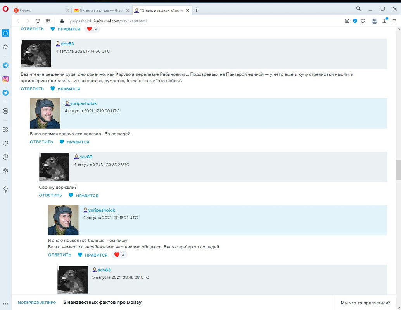
Task: Click ddv83 squirrel avatar at 17:14:50
Action: pyautogui.click(x=36, y=53)
